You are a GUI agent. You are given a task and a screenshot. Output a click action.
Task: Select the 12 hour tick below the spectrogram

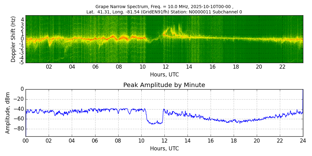point(166,67)
